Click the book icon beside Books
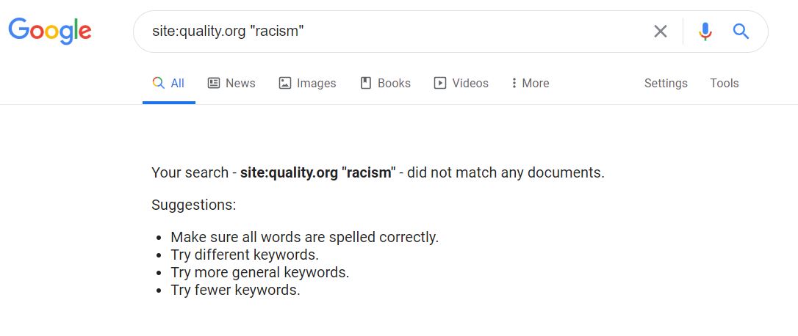798x336 pixels. click(x=366, y=83)
